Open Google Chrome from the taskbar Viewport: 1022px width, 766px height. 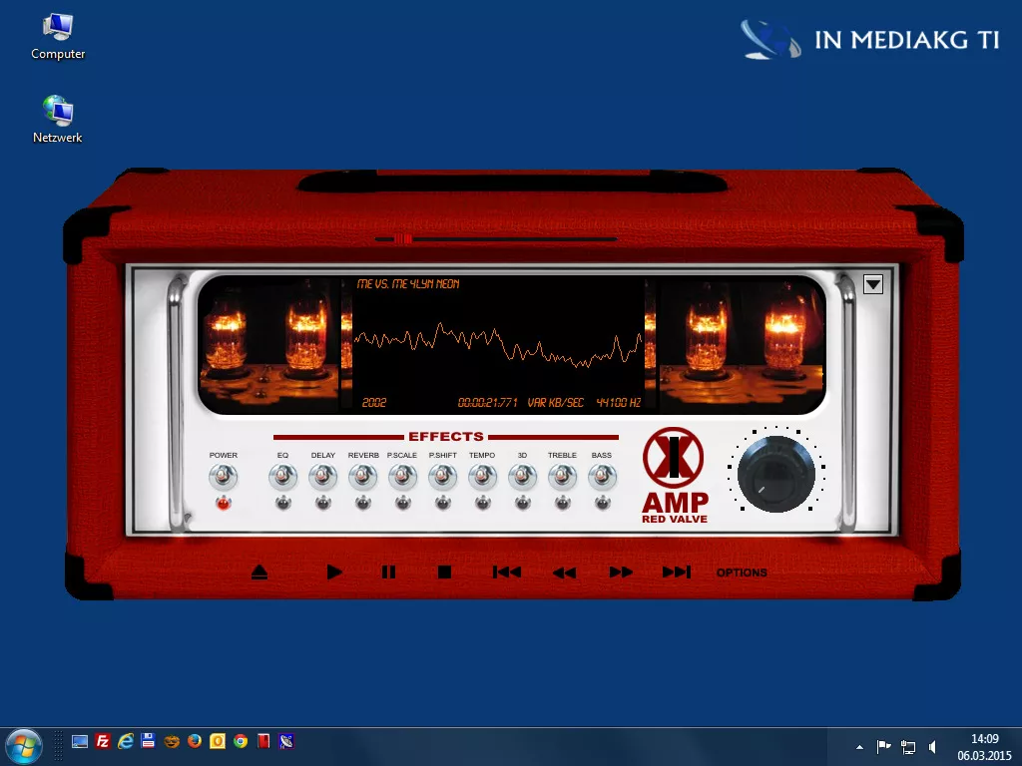(x=241, y=741)
